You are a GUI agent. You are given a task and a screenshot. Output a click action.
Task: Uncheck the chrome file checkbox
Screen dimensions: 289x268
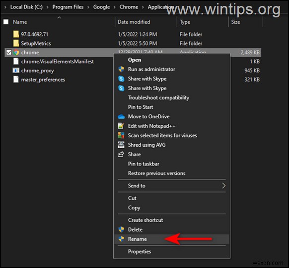[x=8, y=52]
